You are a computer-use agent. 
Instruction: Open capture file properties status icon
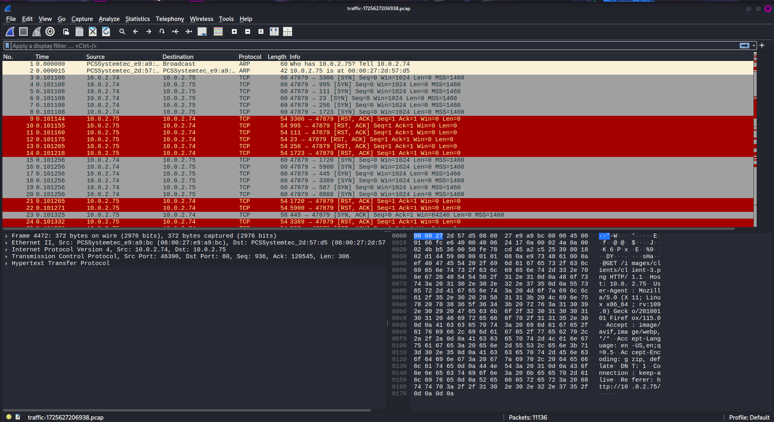pyautogui.click(x=18, y=417)
